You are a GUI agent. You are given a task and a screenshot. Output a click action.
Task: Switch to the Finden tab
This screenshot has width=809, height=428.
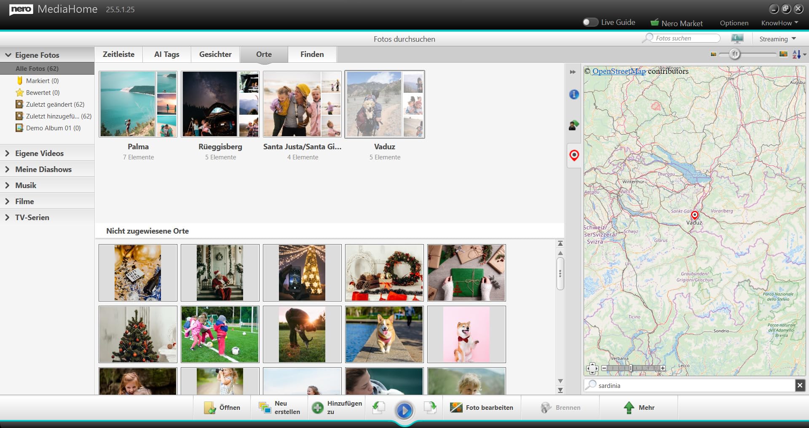312,54
